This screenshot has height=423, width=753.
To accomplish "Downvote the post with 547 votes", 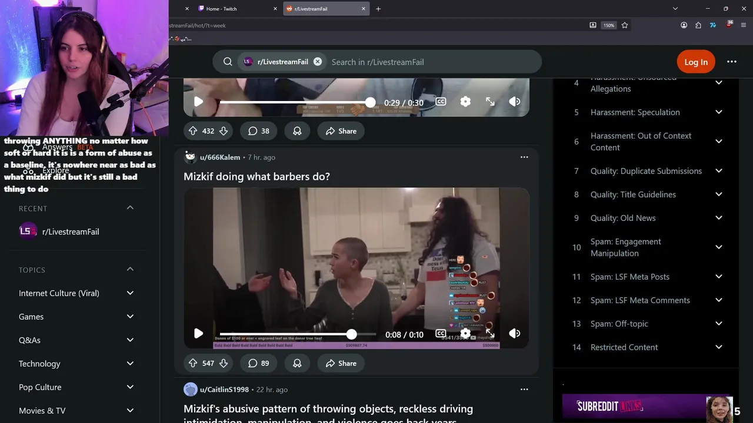I will [x=224, y=363].
